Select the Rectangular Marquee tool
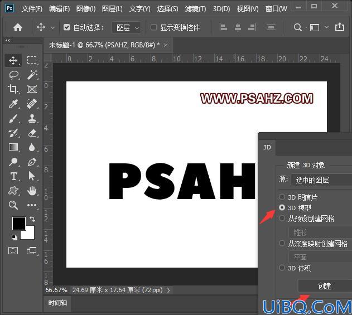 [x=32, y=60]
